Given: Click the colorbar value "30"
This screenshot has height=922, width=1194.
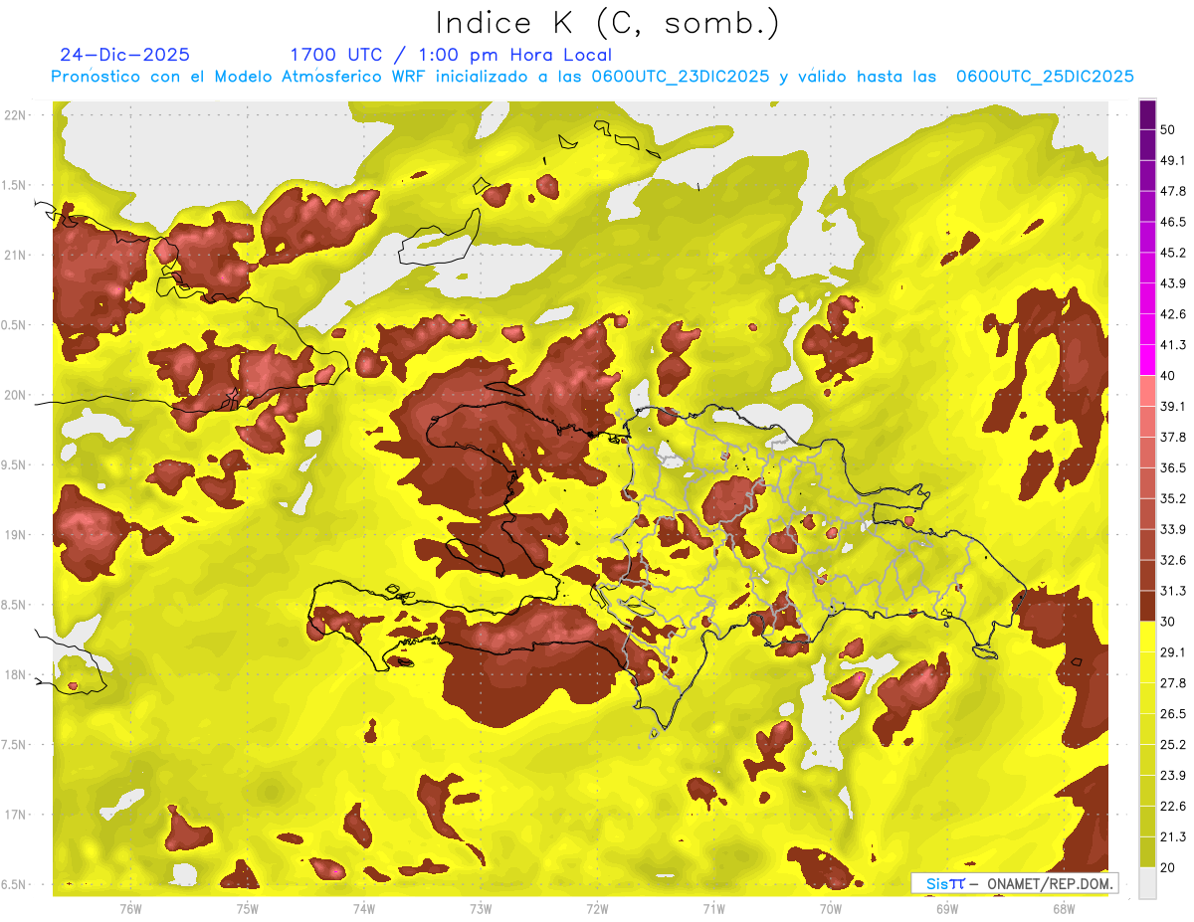Looking at the screenshot, I should click(x=1168, y=622).
